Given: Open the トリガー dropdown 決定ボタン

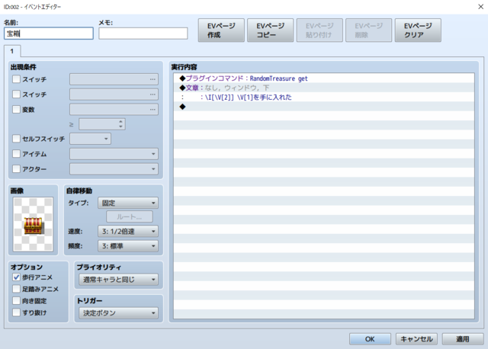Looking at the screenshot, I should 119,313.
